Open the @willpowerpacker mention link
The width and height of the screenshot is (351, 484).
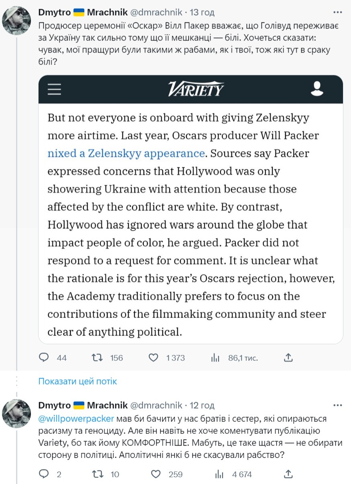tap(76, 419)
